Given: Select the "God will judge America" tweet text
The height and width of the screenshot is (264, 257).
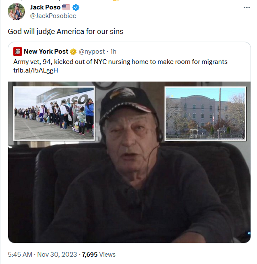Looking at the screenshot, I should 66,31.
